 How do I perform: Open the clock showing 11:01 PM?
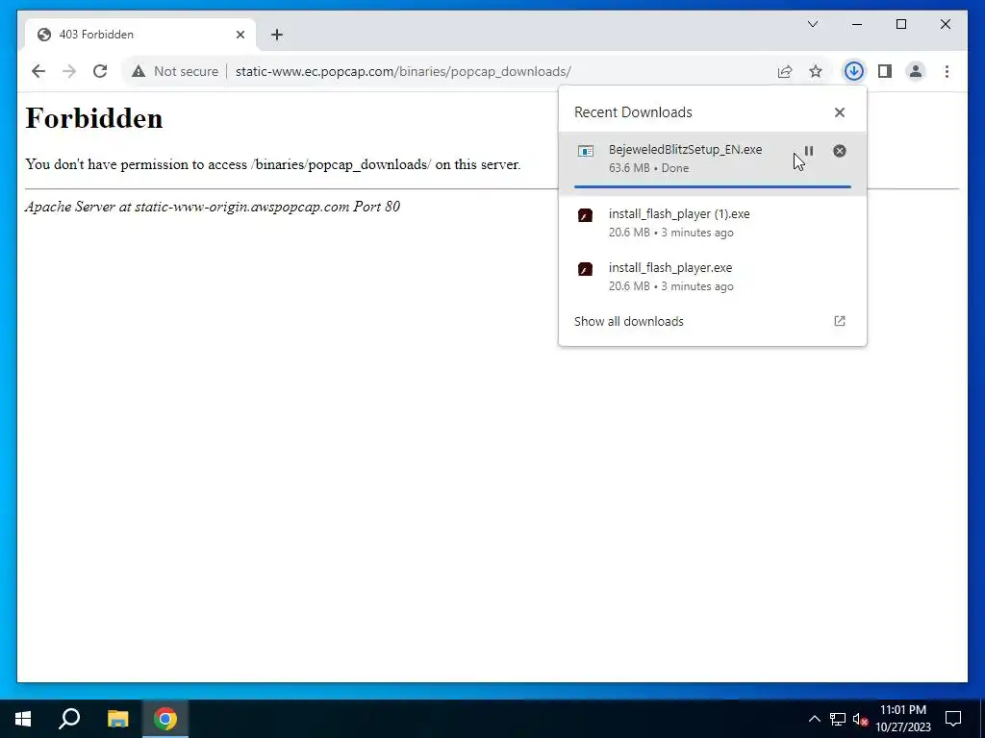coord(903,719)
